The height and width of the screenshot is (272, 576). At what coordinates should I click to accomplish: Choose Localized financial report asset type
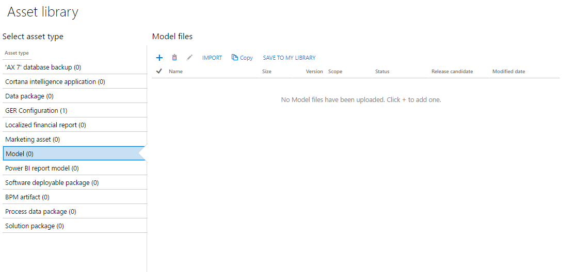[x=45, y=125]
